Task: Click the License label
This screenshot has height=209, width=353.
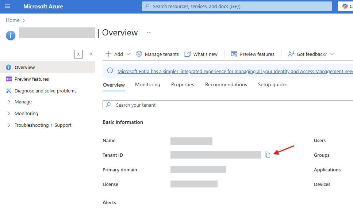Action: tap(110, 185)
